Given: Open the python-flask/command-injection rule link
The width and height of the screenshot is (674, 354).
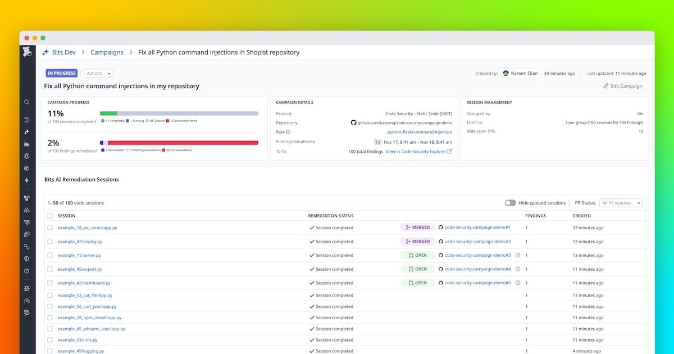Looking at the screenshot, I should point(419,132).
